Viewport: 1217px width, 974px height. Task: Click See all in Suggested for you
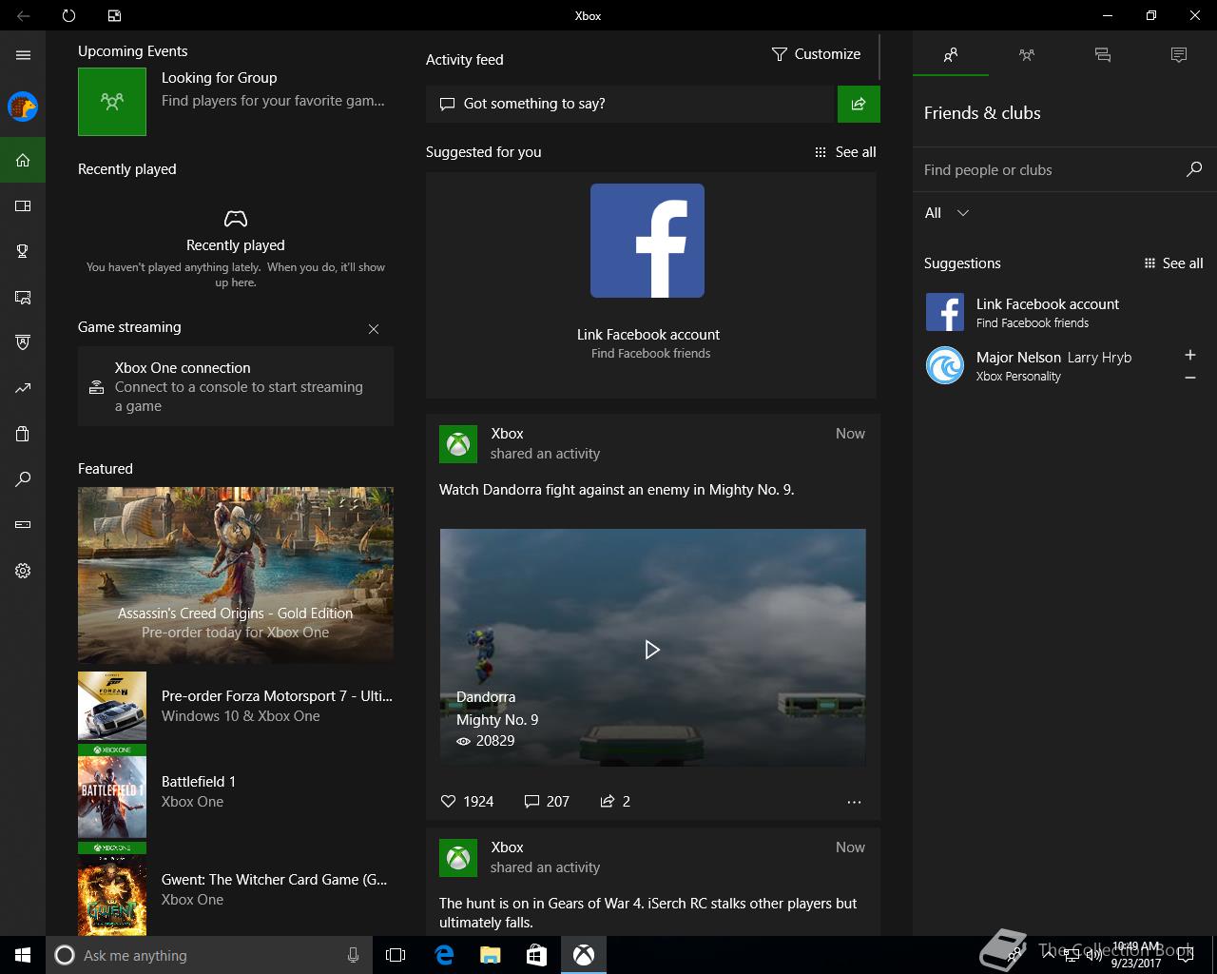(x=845, y=152)
